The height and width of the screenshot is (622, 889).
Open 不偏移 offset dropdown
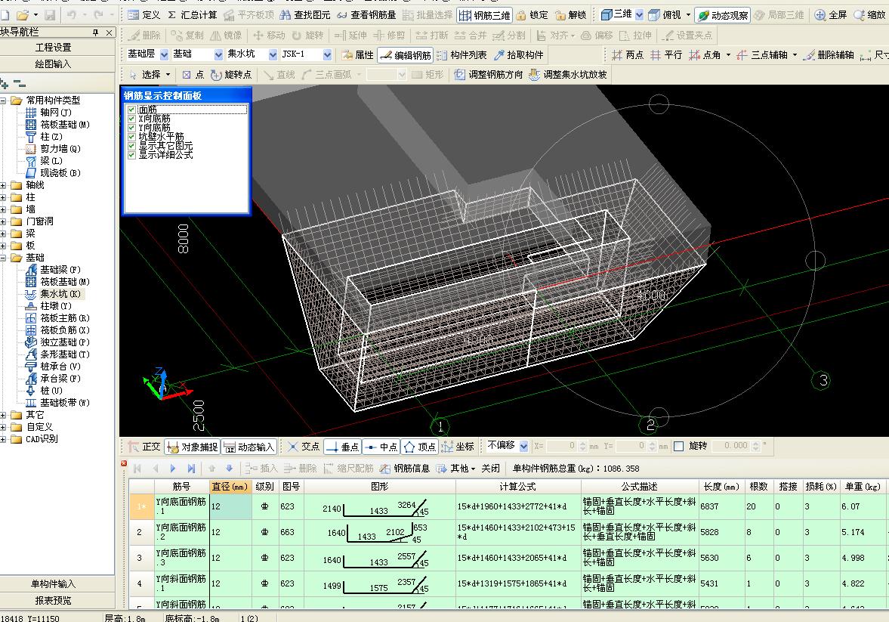pos(523,446)
